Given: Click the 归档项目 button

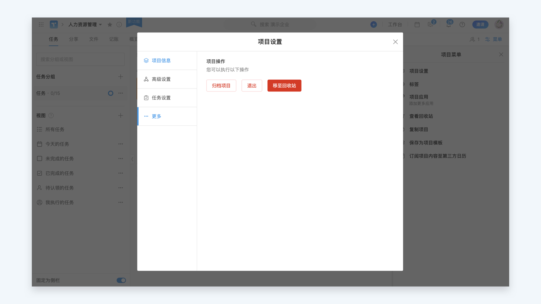Looking at the screenshot, I should tap(221, 86).
